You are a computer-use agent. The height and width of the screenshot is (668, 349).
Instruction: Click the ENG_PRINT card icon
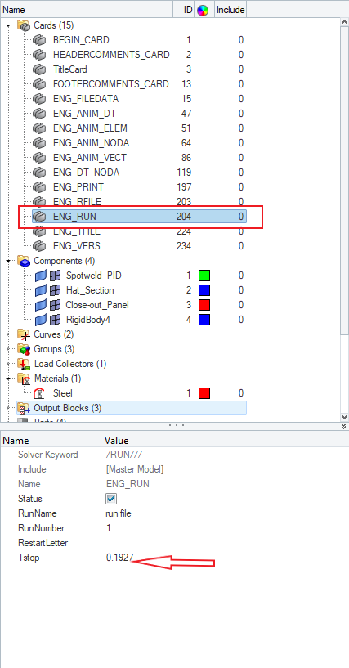[39, 187]
